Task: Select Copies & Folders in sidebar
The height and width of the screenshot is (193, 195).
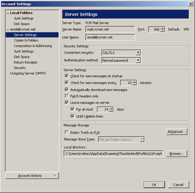Action: click(x=26, y=40)
